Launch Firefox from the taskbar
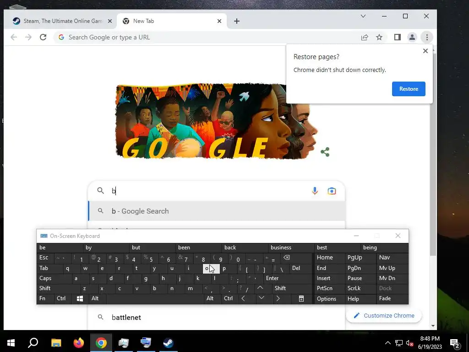The image size is (469, 352). click(x=79, y=343)
